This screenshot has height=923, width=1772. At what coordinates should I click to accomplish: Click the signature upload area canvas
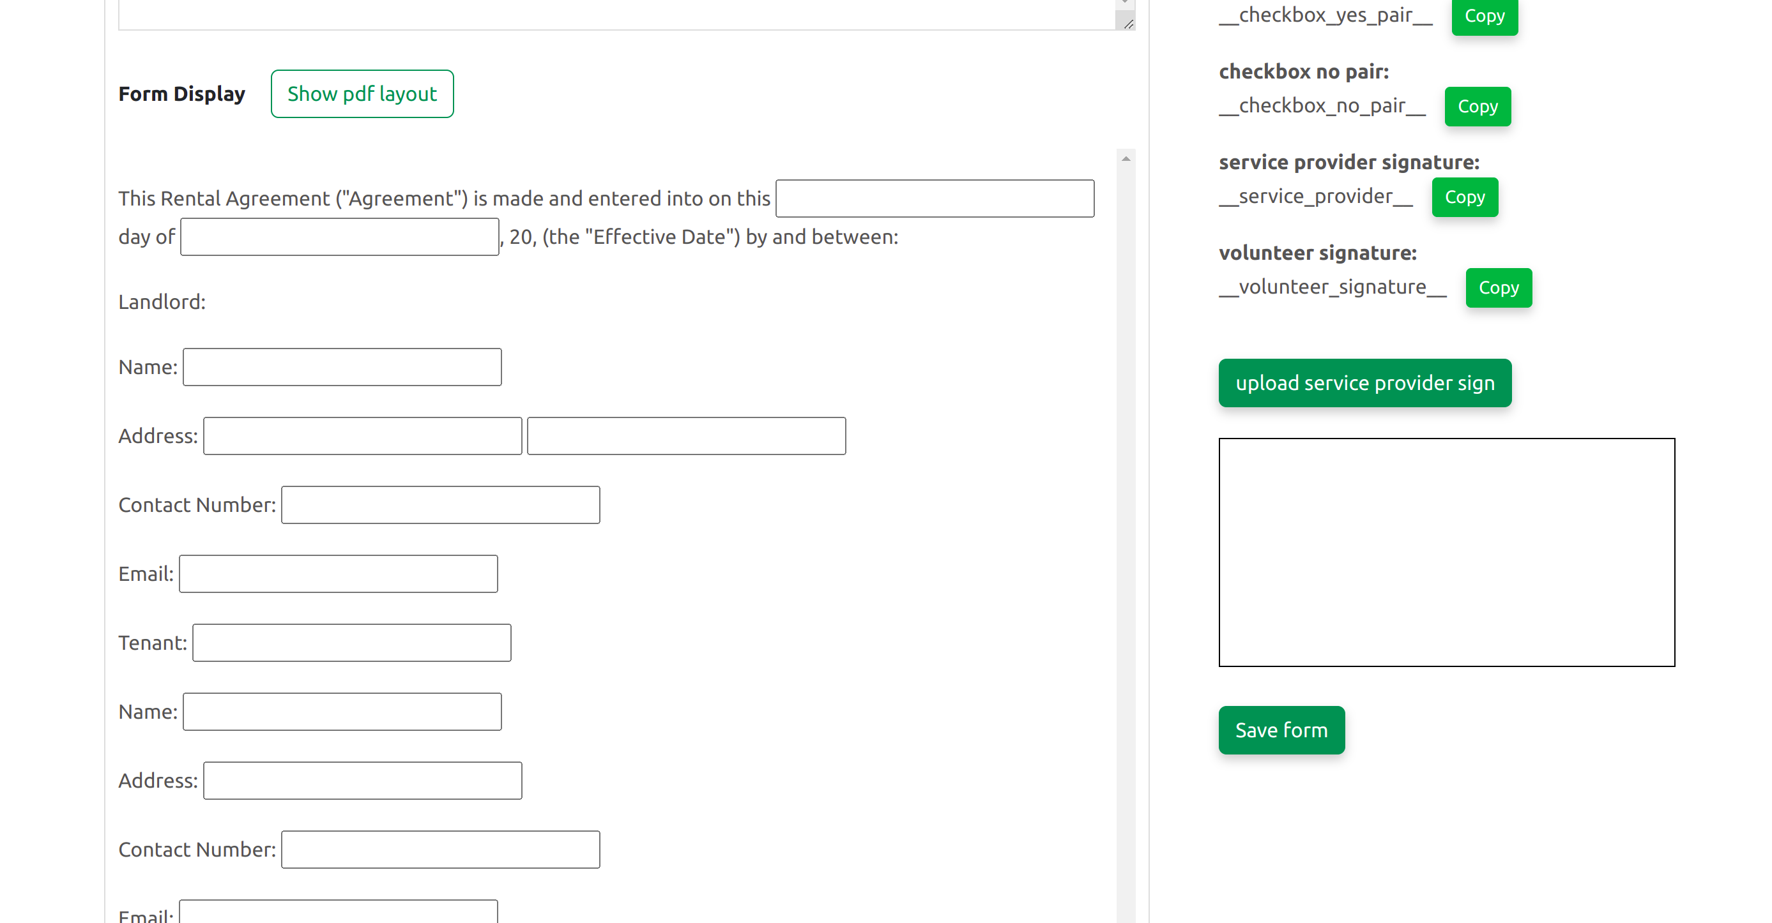[x=1446, y=550]
